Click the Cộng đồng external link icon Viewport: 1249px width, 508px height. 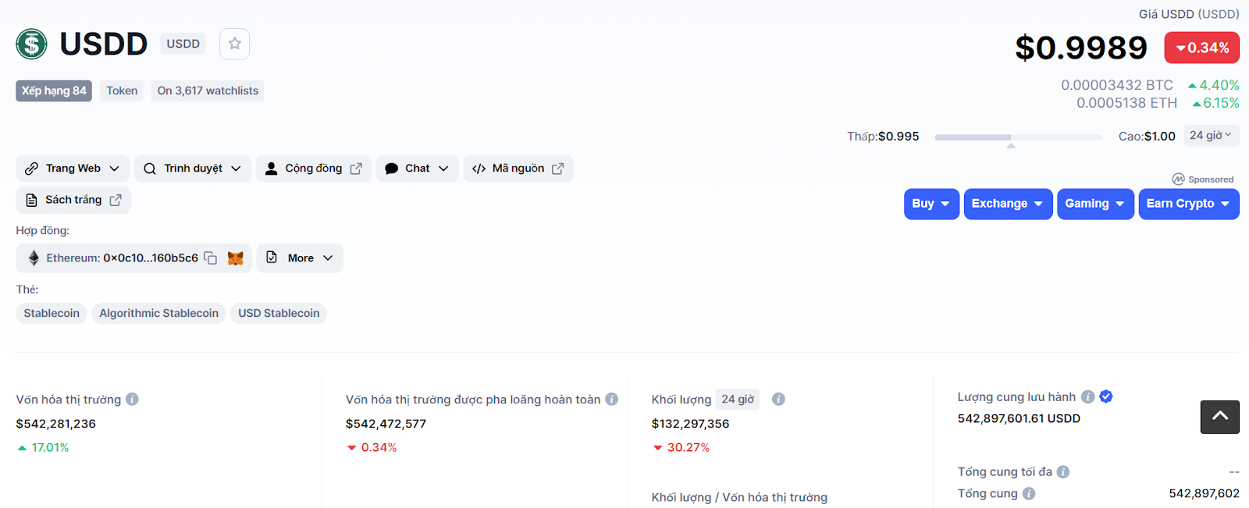pos(356,169)
